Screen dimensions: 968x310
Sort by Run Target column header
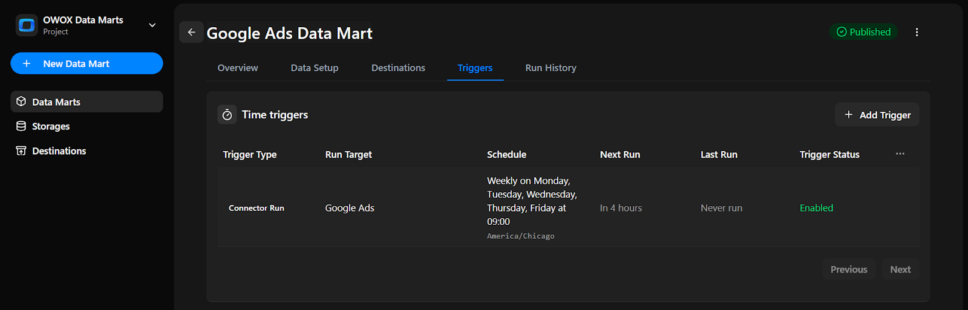(348, 155)
